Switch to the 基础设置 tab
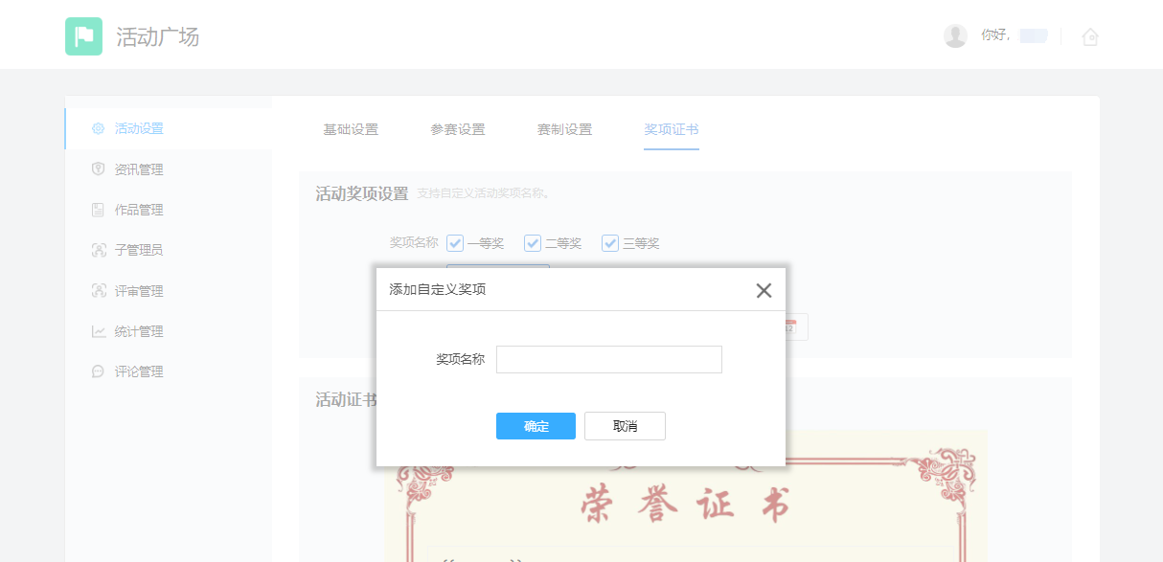1163x562 pixels. [x=351, y=130]
